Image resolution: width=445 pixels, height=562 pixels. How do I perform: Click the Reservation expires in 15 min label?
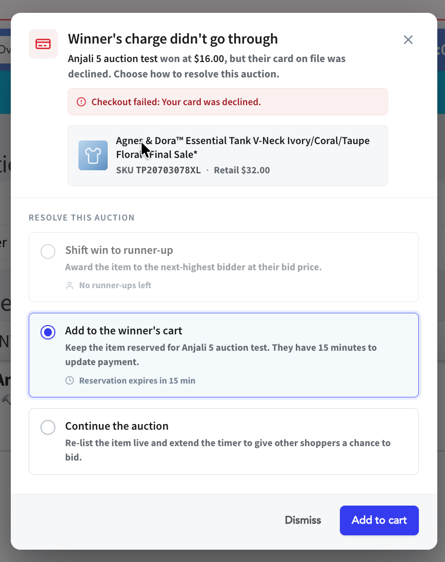click(x=137, y=380)
